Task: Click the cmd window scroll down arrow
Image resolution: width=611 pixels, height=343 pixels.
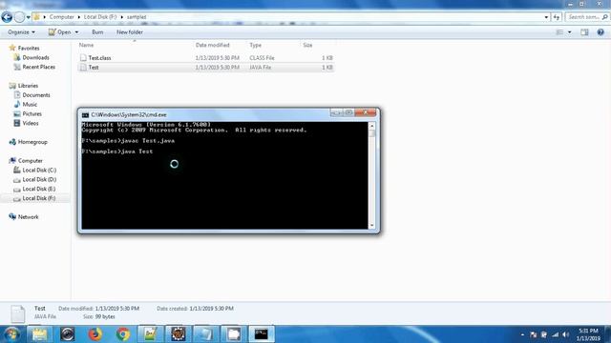Action: [371, 225]
